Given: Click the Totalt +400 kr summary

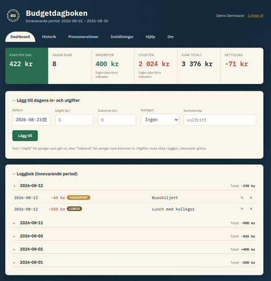Looking at the screenshot, I should click(243, 249).
